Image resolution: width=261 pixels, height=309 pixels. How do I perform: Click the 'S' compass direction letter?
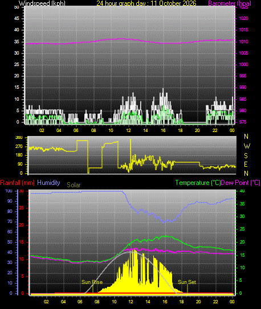246,156
